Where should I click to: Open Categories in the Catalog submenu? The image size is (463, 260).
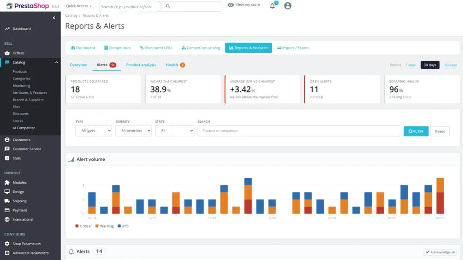tap(21, 79)
